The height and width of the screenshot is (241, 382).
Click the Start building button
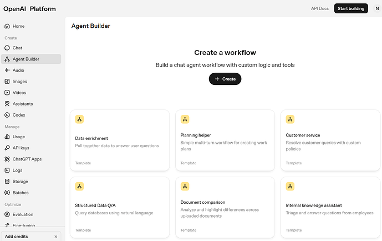(351, 8)
